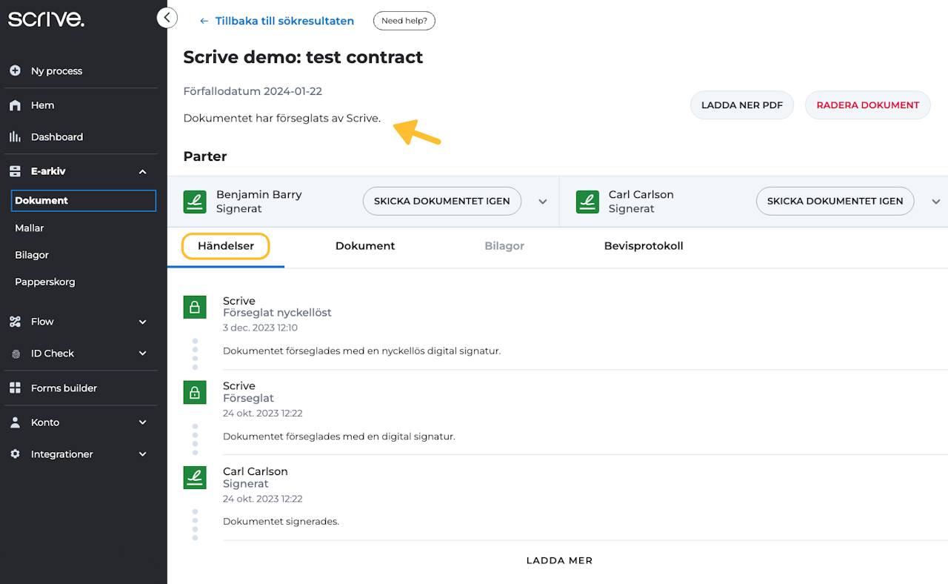Click the LADDA NER PDF button
Viewport: 948px width, 584px height.
pyautogui.click(x=741, y=105)
